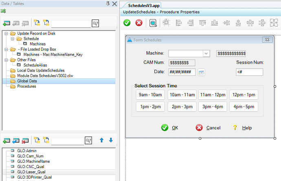Click the search key button beside the lower locator field
Screen dimensions: 281x181
point(88,140)
